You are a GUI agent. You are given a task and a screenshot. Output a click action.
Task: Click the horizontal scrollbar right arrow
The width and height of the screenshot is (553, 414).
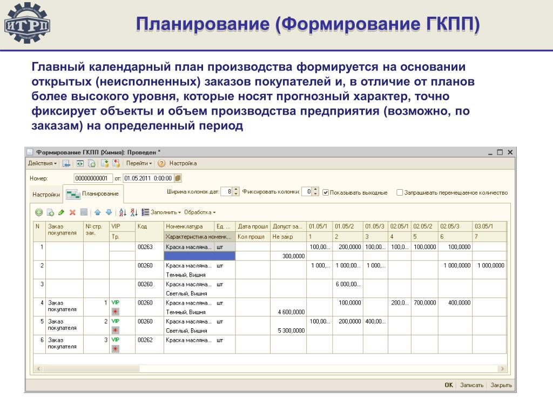pos(502,369)
